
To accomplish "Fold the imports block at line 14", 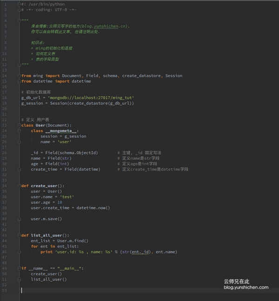I will [x=20, y=75].
